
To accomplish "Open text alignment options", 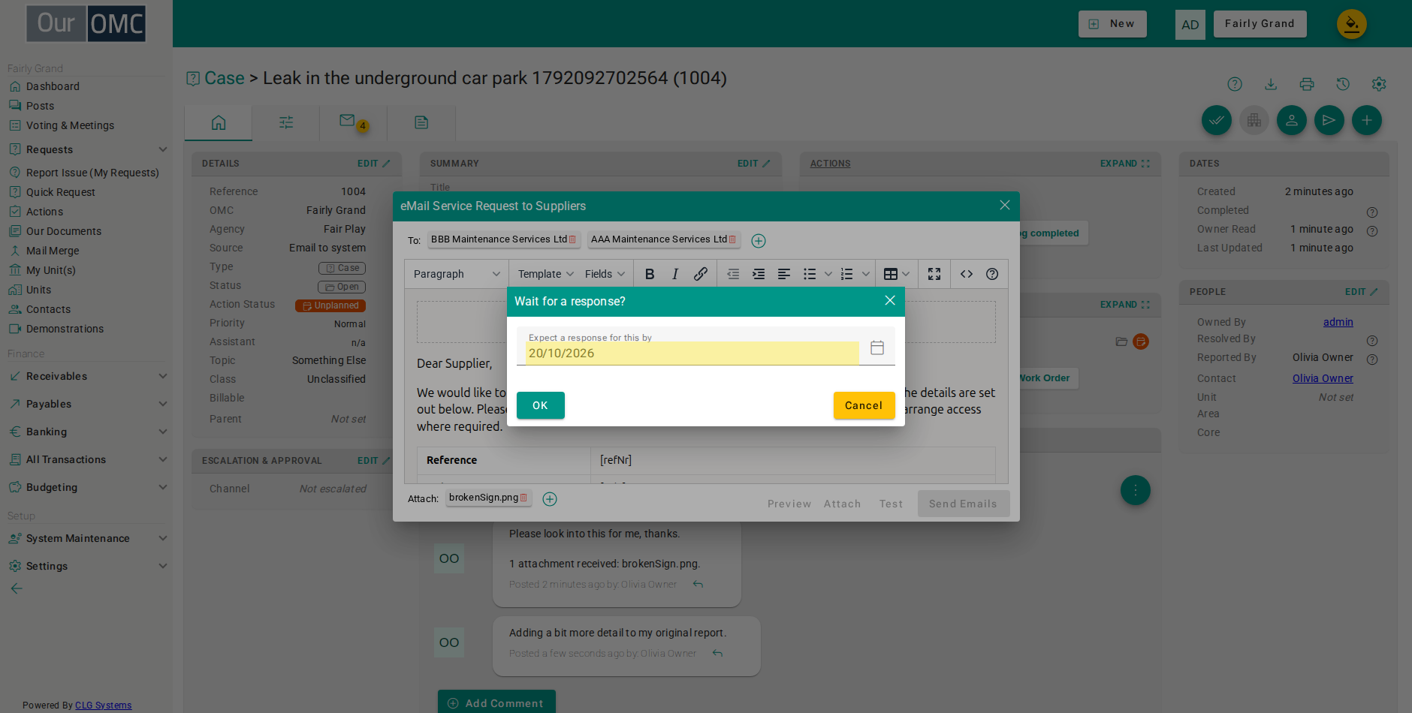I will tap(784, 274).
